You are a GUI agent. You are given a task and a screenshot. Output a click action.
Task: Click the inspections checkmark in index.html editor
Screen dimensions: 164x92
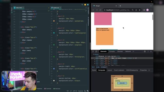tap(49, 11)
